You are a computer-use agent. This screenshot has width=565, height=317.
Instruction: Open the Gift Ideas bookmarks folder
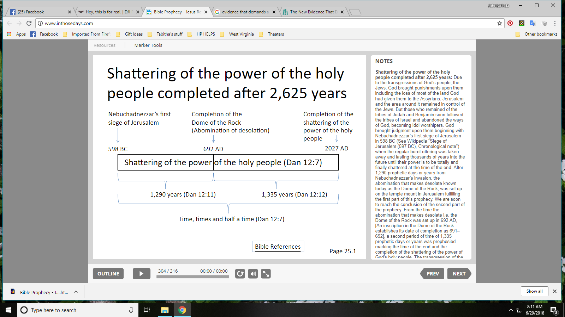pyautogui.click(x=129, y=34)
